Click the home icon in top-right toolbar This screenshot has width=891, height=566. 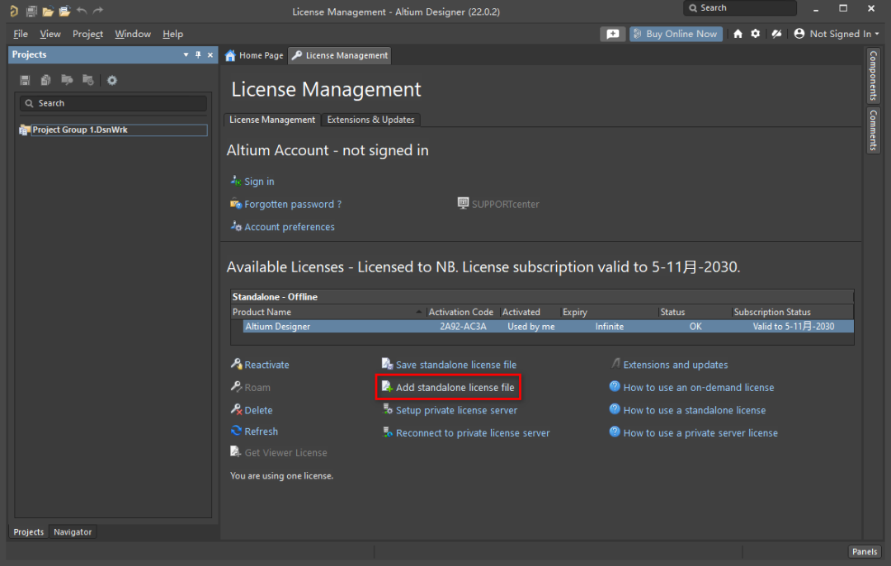(x=738, y=34)
